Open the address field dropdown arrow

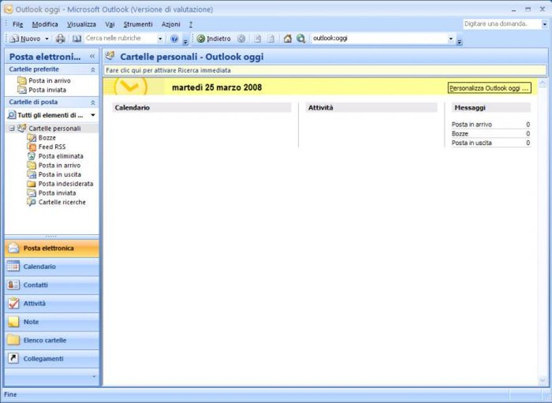tap(451, 39)
